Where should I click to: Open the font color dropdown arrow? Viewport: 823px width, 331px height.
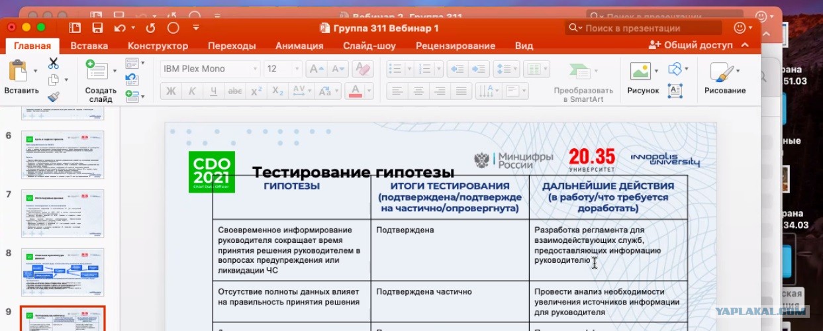pyautogui.click(x=369, y=91)
